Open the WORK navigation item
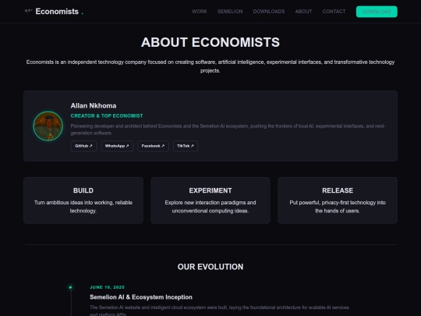 [200, 12]
